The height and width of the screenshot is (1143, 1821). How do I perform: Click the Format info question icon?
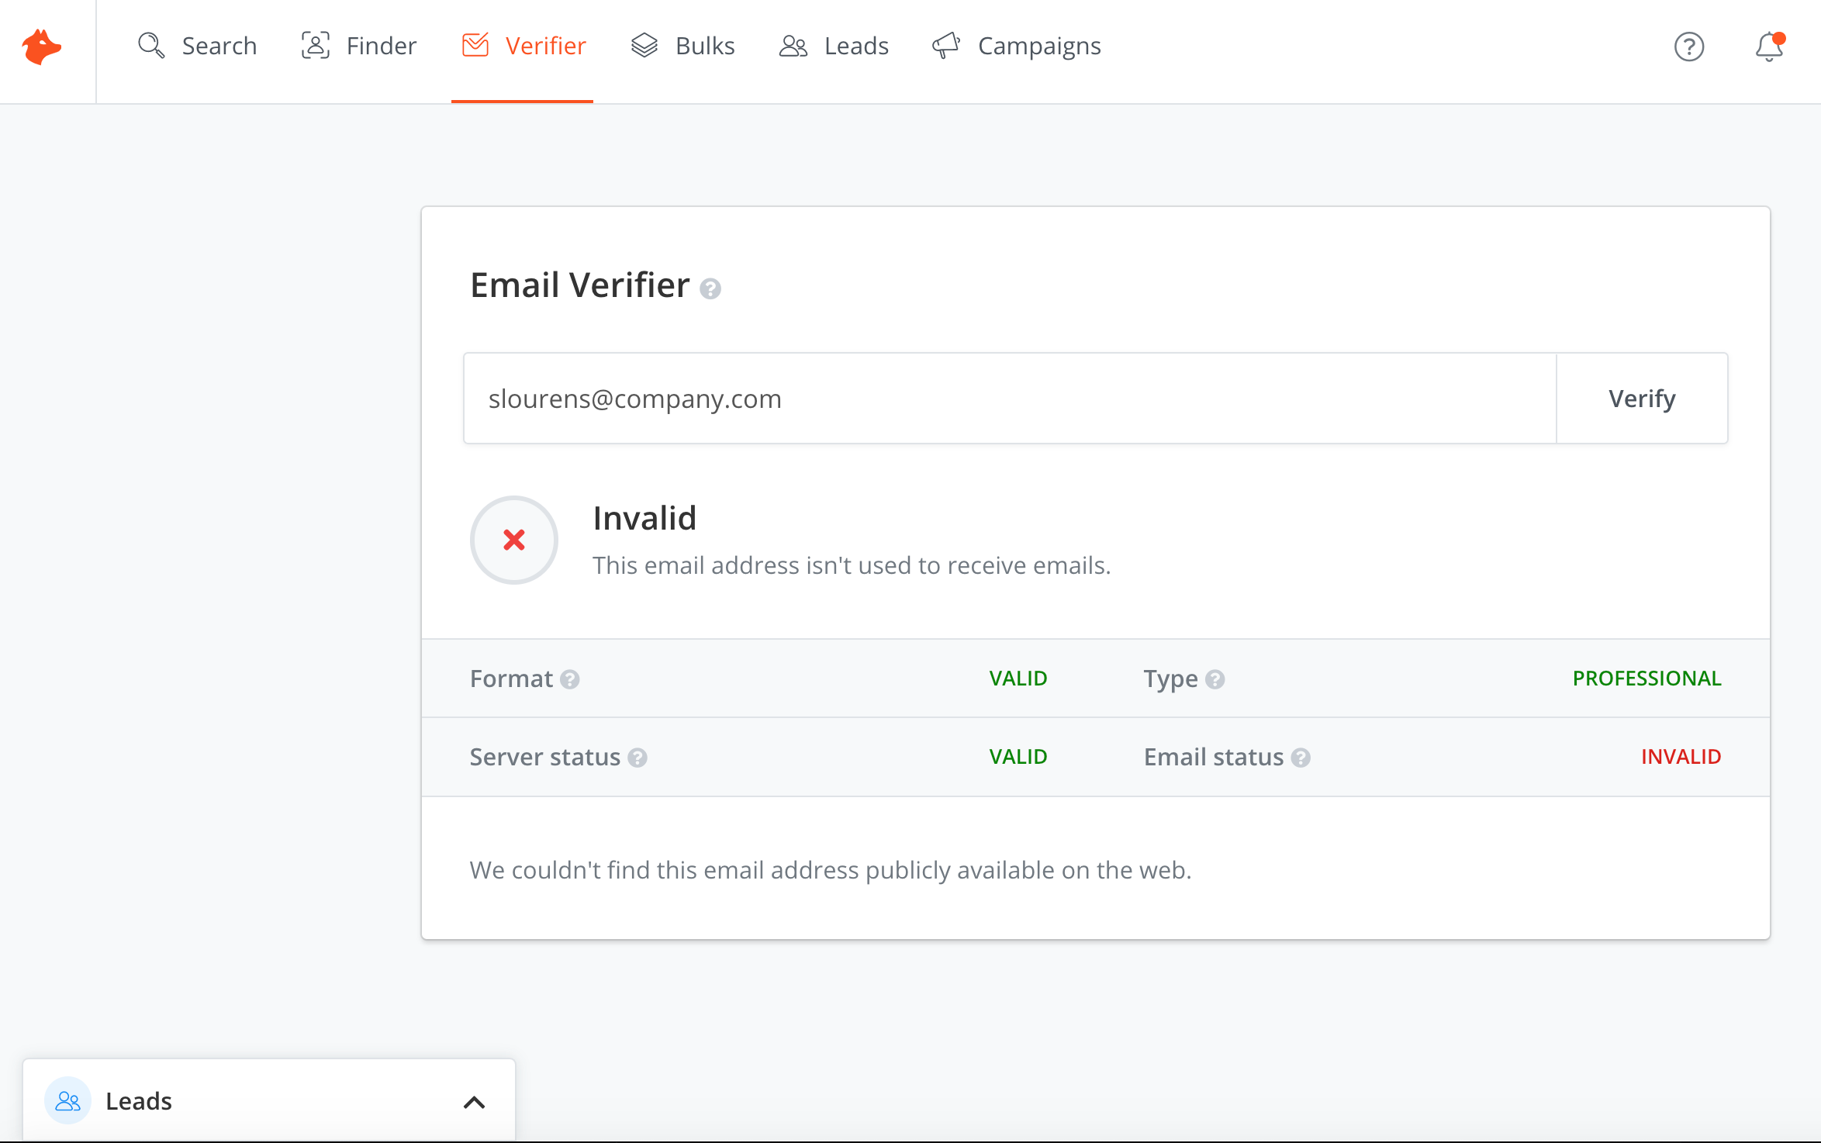click(x=570, y=679)
